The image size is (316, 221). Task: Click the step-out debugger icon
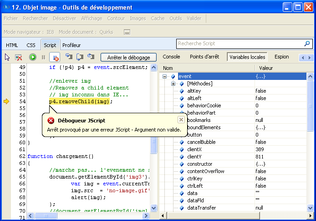91,57
